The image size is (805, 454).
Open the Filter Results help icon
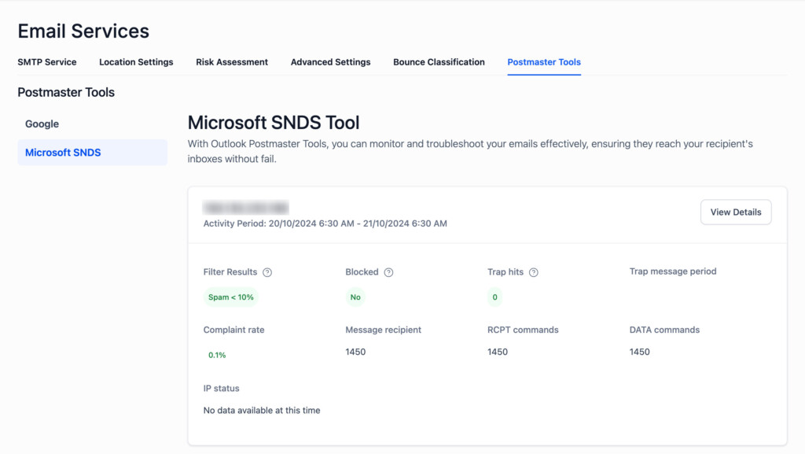(266, 272)
